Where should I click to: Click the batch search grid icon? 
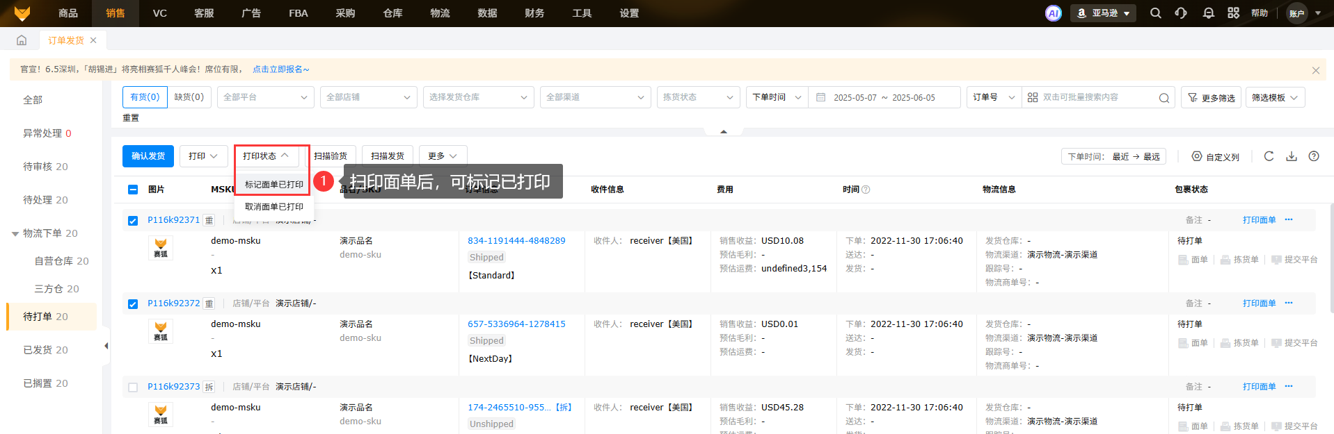[x=1033, y=97]
